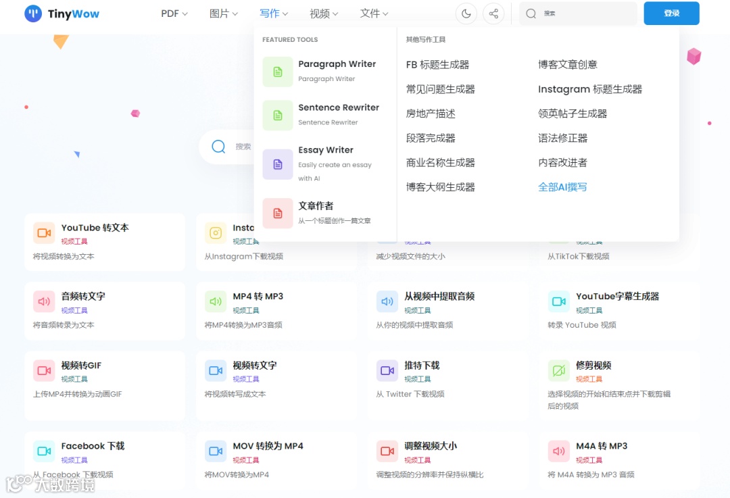Open 段落完成器 writing tool
The width and height of the screenshot is (730, 498).
(x=431, y=139)
